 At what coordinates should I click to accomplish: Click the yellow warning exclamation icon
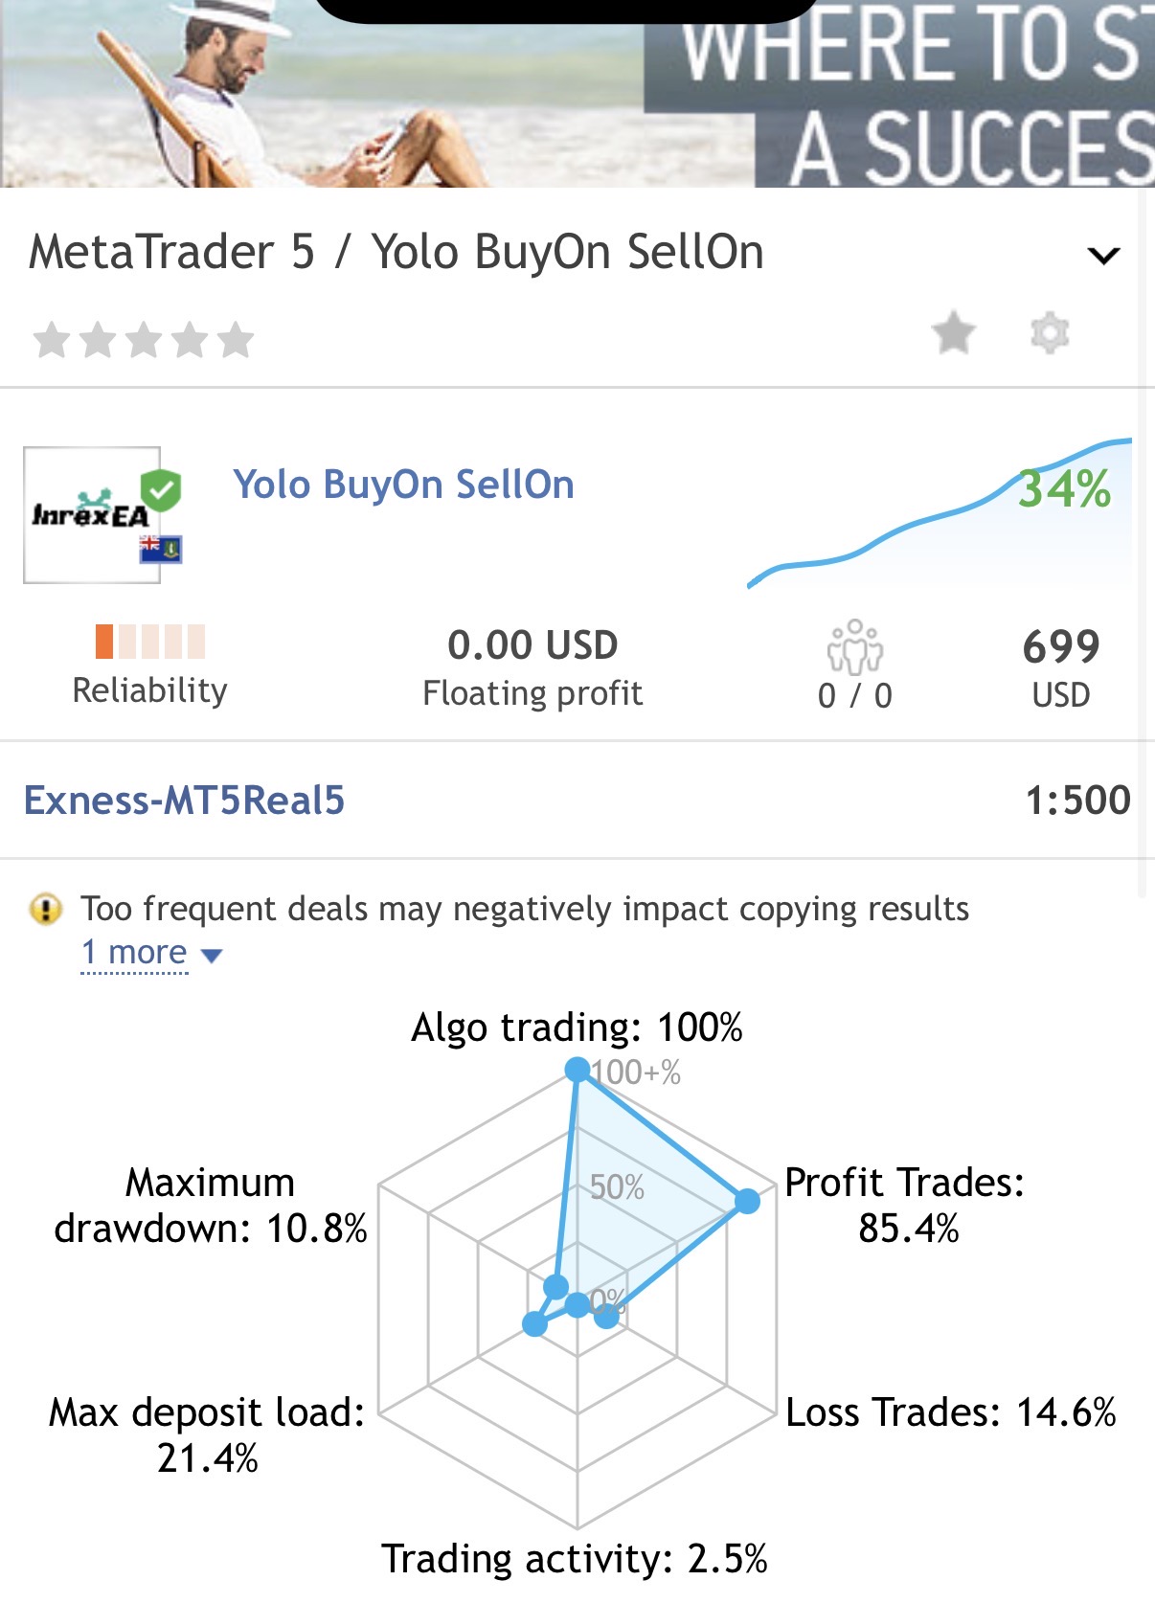(x=46, y=909)
